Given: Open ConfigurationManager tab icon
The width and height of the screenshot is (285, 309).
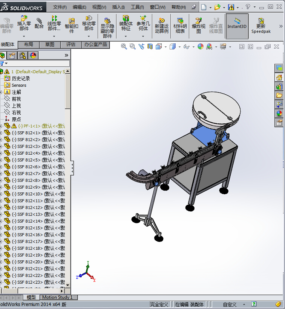Looking at the screenshot, I should click(x=23, y=55).
